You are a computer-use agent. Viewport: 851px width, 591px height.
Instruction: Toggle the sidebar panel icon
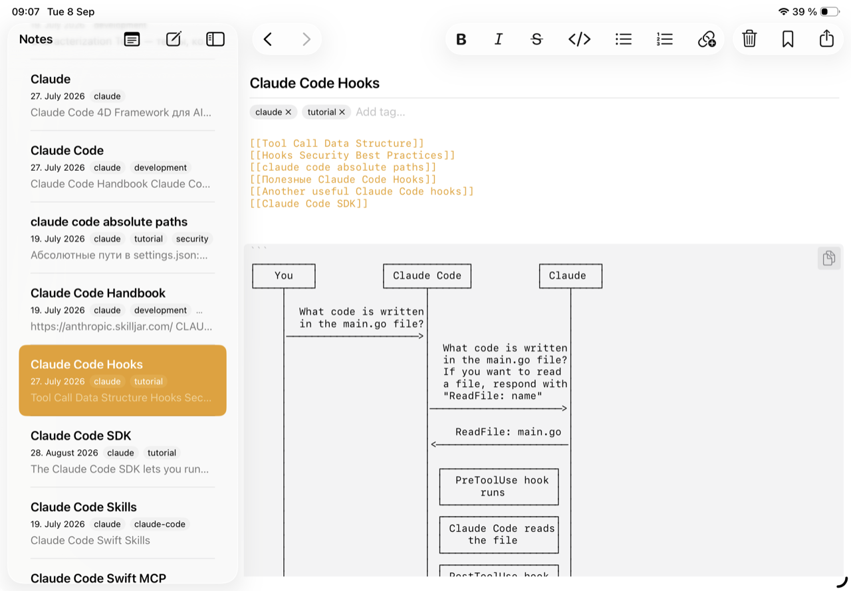(215, 39)
